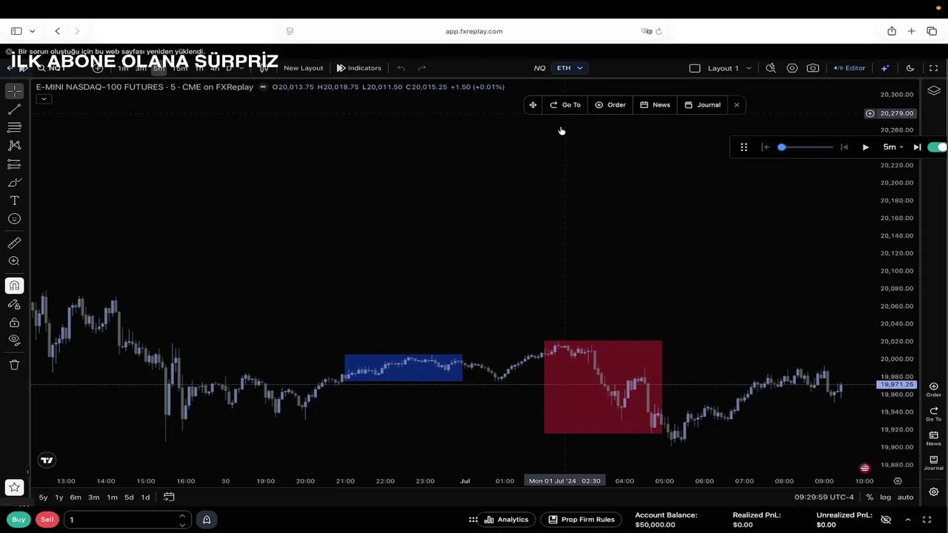Screen dimensions: 948x533
Task: Open News from right sidebar
Action: (x=933, y=438)
